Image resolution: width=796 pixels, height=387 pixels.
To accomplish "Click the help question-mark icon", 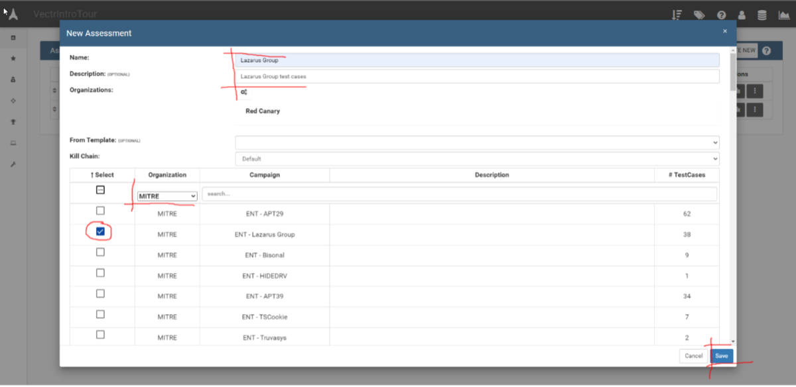I will click(x=721, y=15).
